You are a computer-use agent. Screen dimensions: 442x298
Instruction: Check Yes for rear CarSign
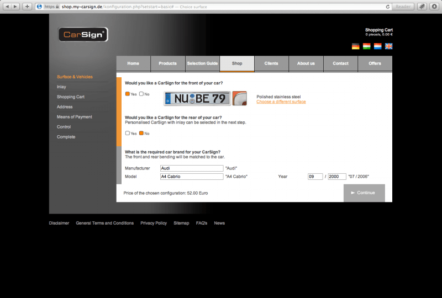pyautogui.click(x=128, y=133)
